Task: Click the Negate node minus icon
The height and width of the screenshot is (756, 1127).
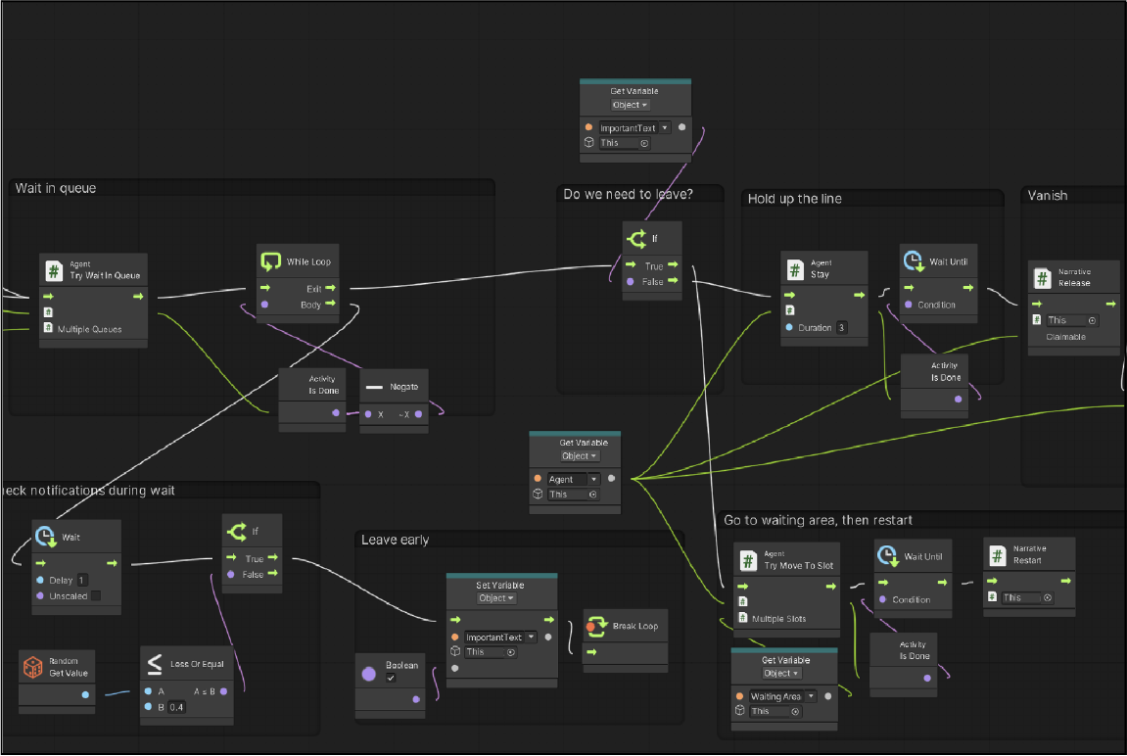Action: tap(374, 387)
